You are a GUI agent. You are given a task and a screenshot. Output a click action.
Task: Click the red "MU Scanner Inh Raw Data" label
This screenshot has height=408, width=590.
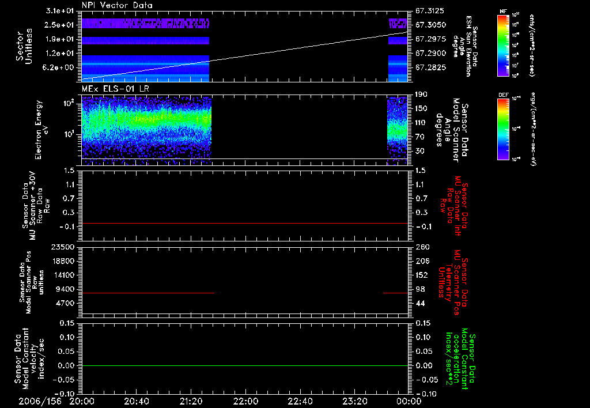[454, 206]
